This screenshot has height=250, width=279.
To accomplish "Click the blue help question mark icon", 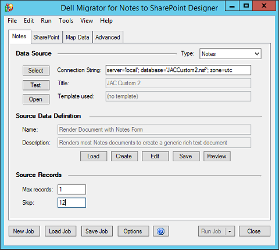I will pyautogui.click(x=161, y=231).
